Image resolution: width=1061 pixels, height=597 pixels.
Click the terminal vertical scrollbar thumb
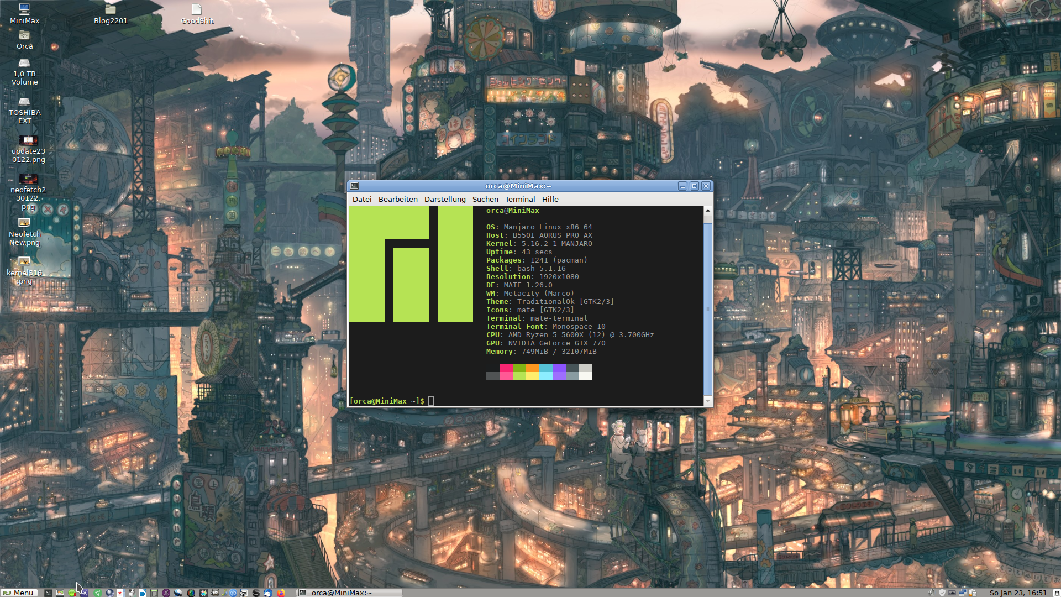(x=708, y=310)
